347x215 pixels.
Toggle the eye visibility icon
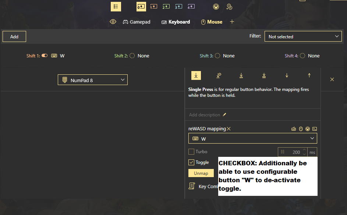(113, 22)
